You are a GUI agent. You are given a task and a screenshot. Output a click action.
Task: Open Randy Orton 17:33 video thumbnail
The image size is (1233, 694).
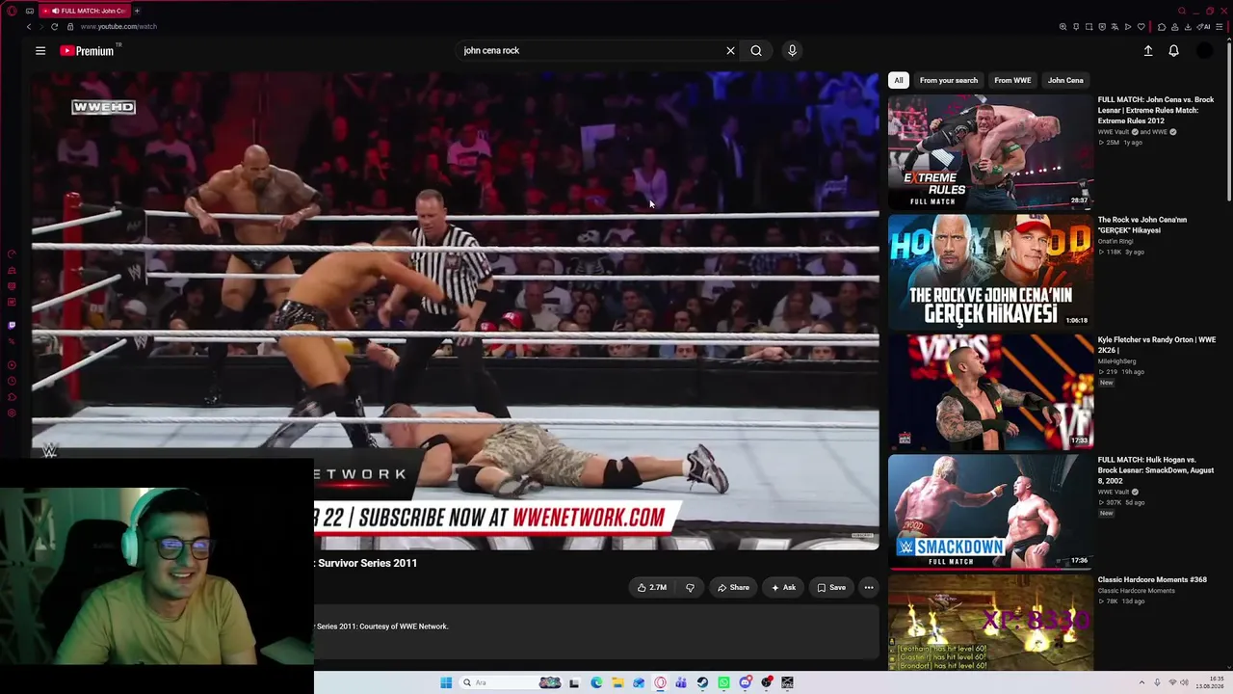(x=990, y=392)
